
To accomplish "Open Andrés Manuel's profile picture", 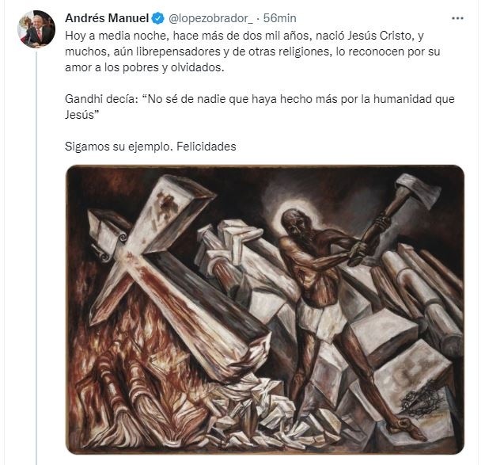I will 37,29.
